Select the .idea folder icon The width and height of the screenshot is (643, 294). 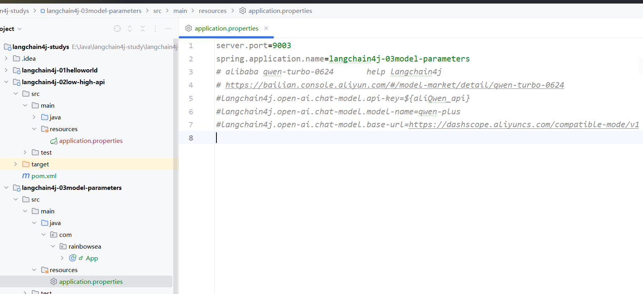pyautogui.click(x=16, y=58)
